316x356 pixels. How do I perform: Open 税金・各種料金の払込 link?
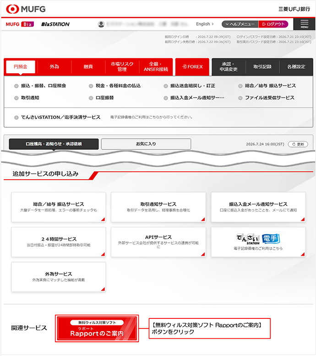[x=118, y=86]
